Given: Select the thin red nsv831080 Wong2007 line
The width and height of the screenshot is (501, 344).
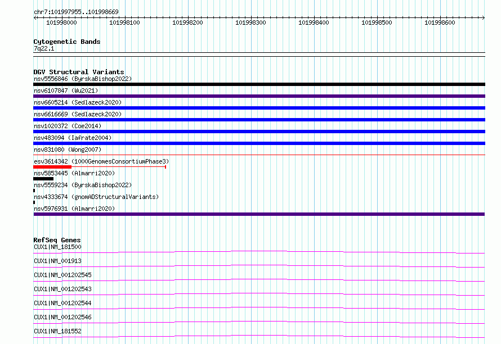Looking at the screenshot, I should 259,155.
